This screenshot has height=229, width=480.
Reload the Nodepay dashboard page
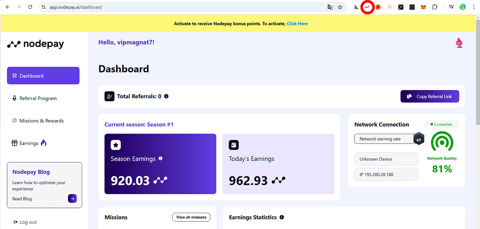point(30,7)
